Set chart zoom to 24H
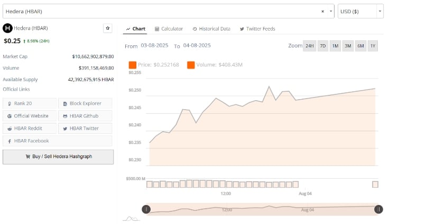 (x=310, y=46)
